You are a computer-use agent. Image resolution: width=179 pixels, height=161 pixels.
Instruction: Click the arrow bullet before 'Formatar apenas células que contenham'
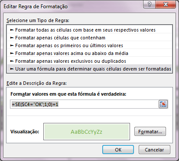[x=12, y=38]
